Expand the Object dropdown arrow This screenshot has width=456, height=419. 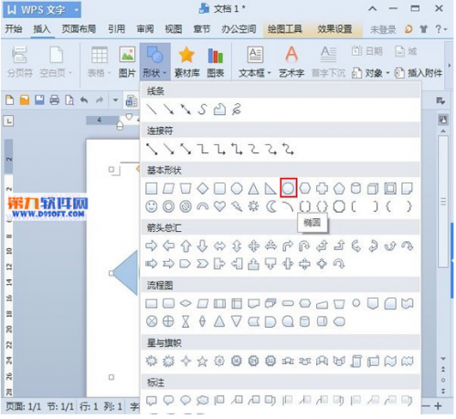point(387,73)
